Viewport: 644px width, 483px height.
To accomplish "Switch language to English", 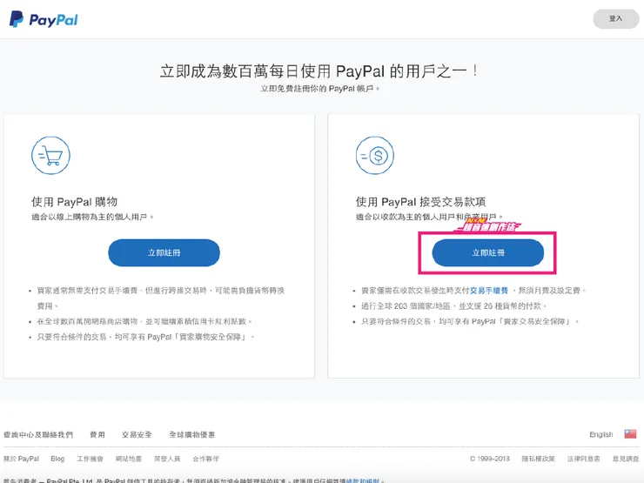I will pos(600,434).
